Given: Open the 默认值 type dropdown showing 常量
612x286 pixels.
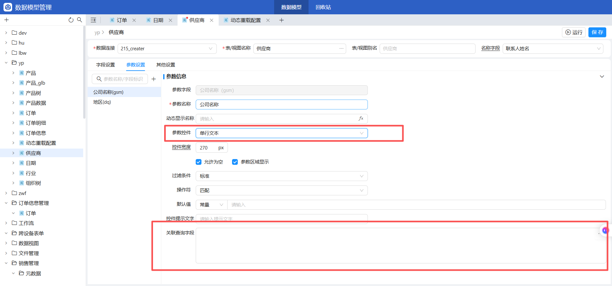Looking at the screenshot, I should pyautogui.click(x=211, y=205).
